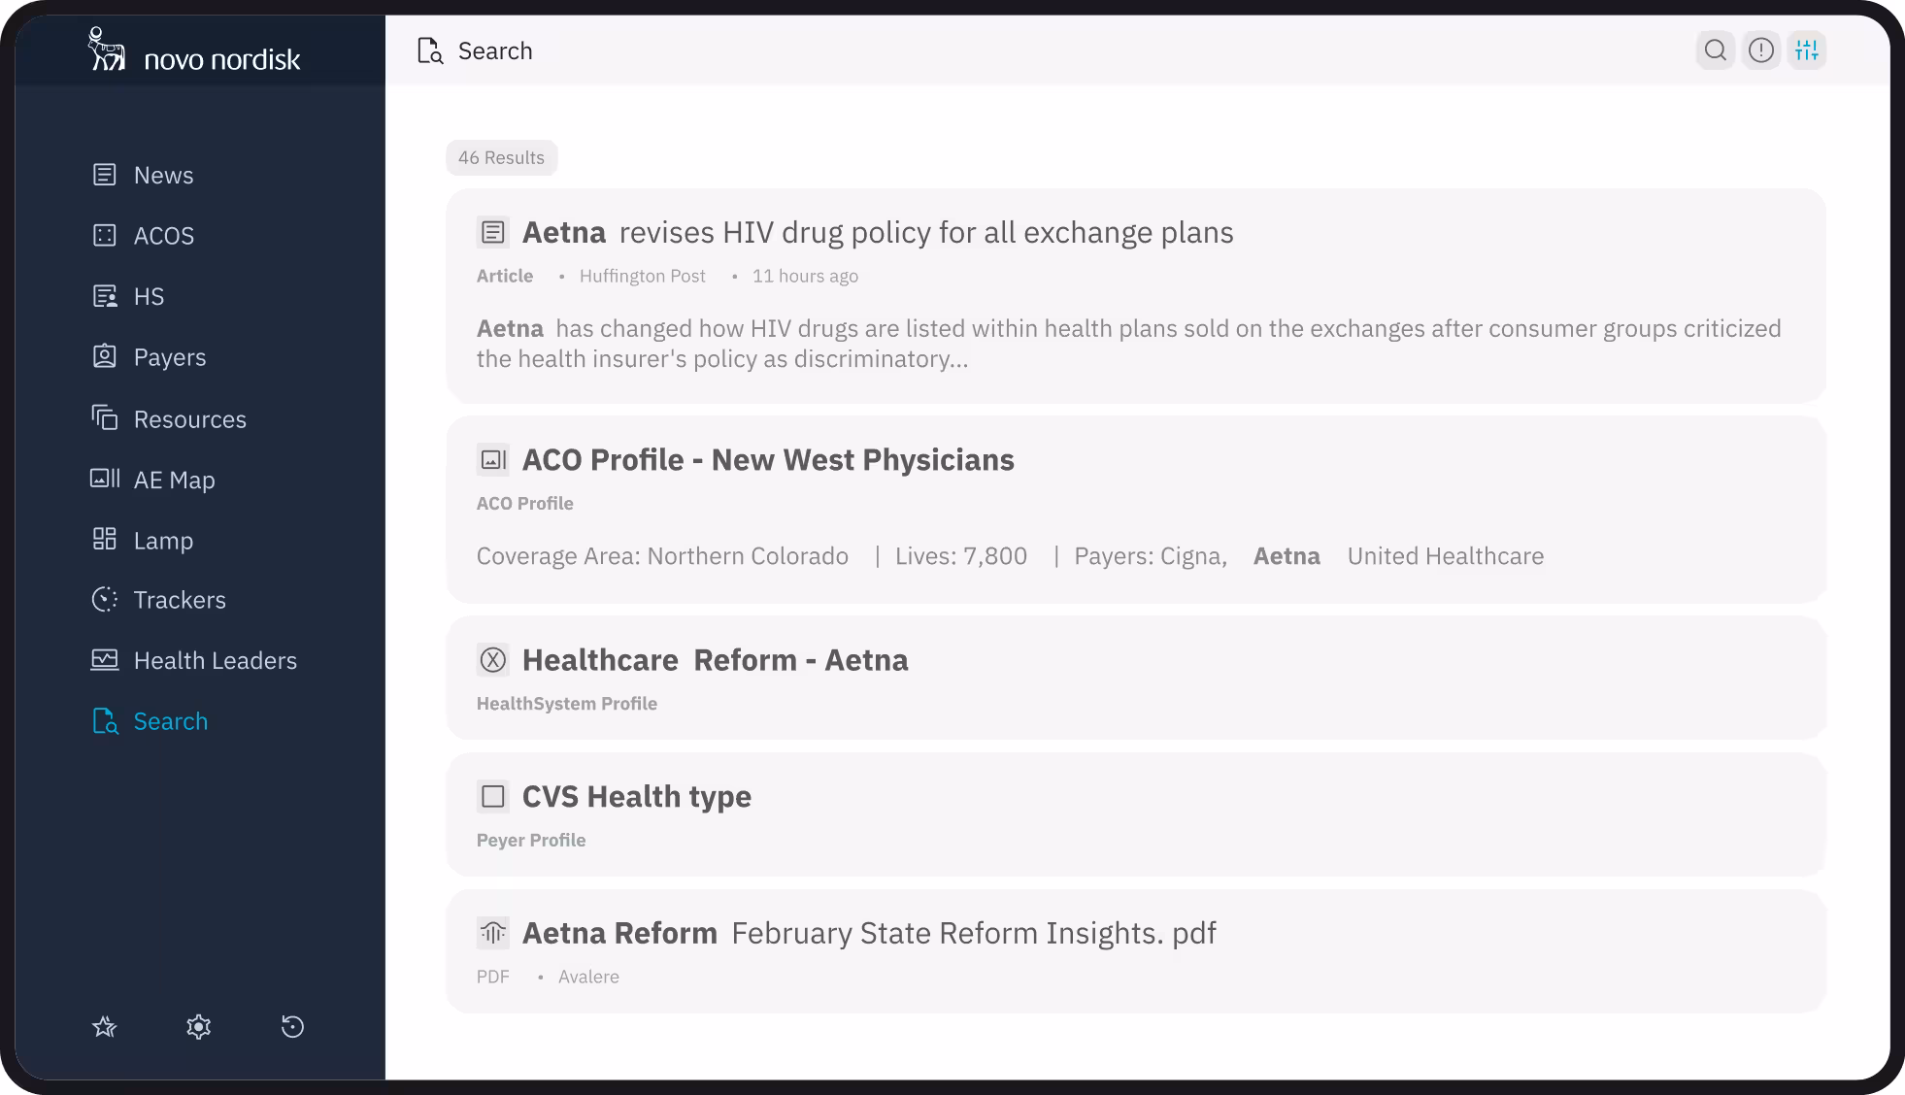
Task: Click the magnifier search icon in header
Action: pos(1716,50)
